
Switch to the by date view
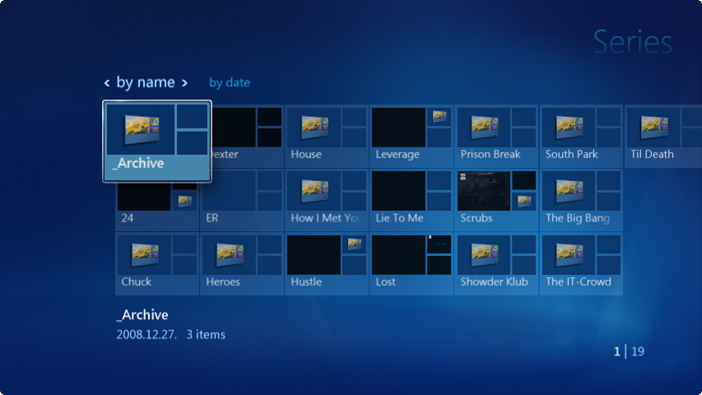click(230, 82)
